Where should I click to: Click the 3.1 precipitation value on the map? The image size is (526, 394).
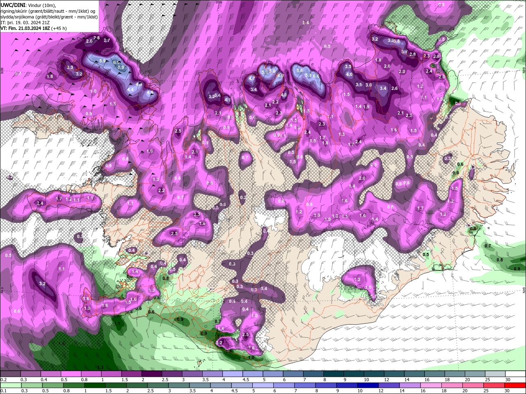(359, 85)
